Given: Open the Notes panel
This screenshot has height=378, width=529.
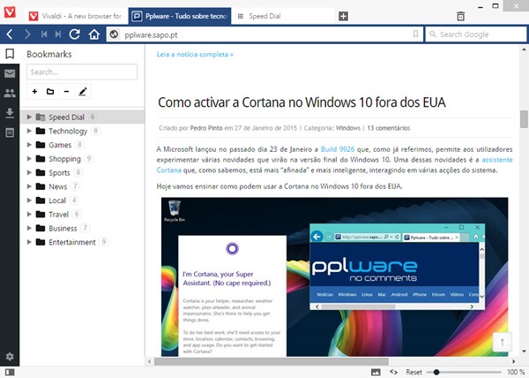Looking at the screenshot, I should (x=10, y=132).
